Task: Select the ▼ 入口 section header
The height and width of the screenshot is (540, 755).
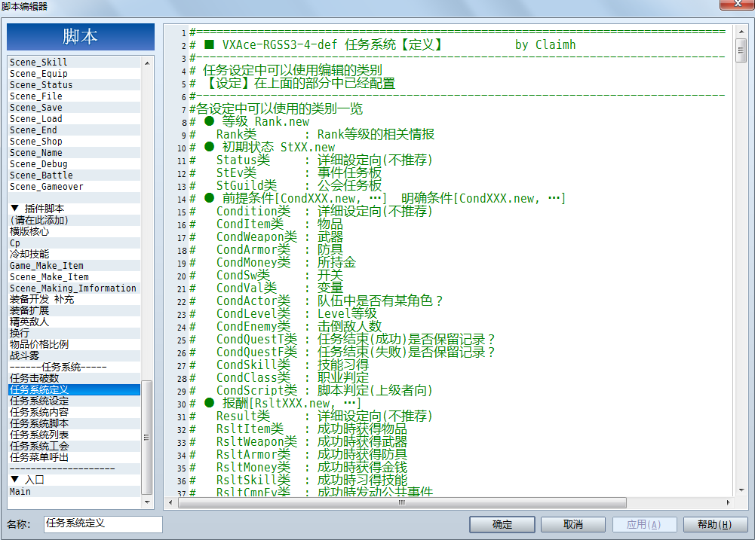Action: pos(75,480)
